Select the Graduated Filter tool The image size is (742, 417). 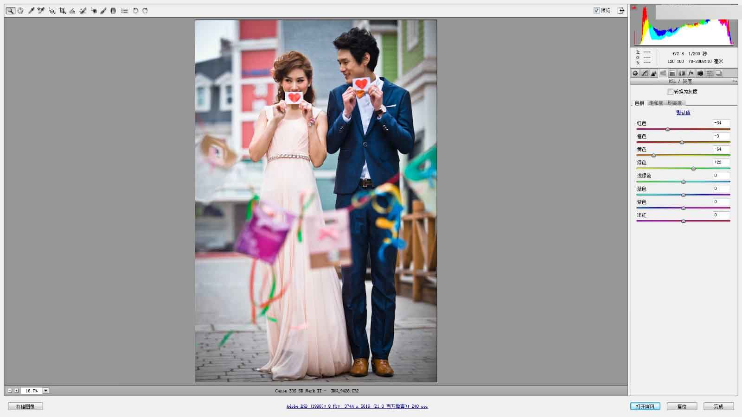(113, 11)
